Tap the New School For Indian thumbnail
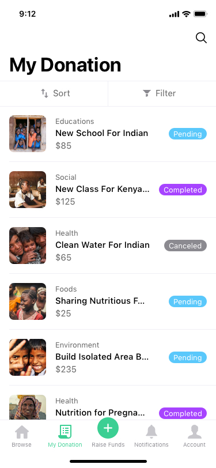 (28, 134)
